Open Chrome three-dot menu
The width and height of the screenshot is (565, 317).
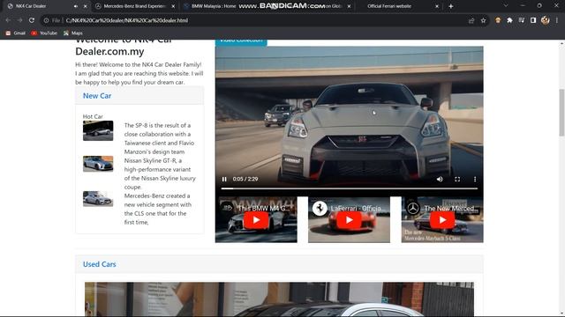point(557,20)
